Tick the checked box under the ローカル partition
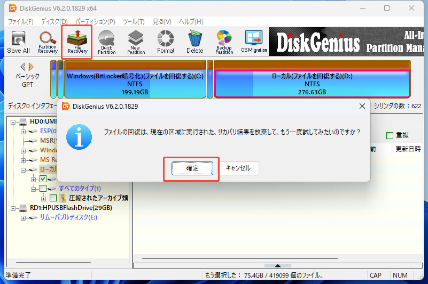This screenshot has height=284, width=428. 43,179
